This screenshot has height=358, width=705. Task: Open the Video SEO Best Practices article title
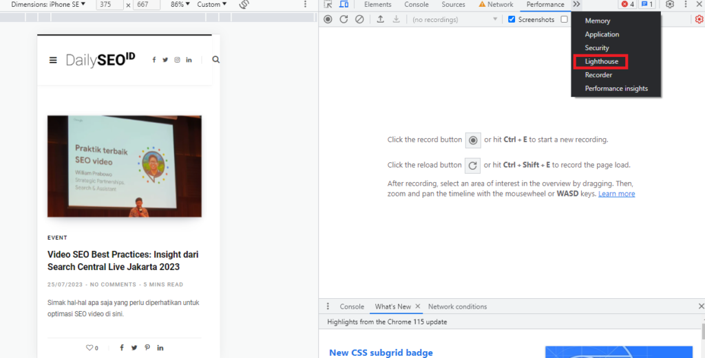123,260
